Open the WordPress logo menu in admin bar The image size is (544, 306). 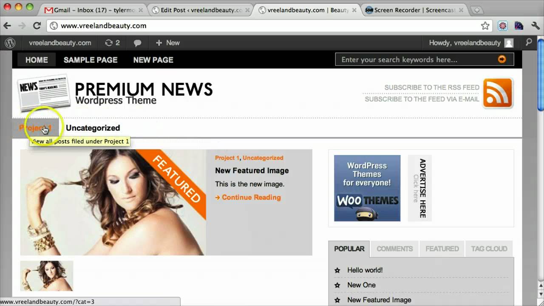10,43
